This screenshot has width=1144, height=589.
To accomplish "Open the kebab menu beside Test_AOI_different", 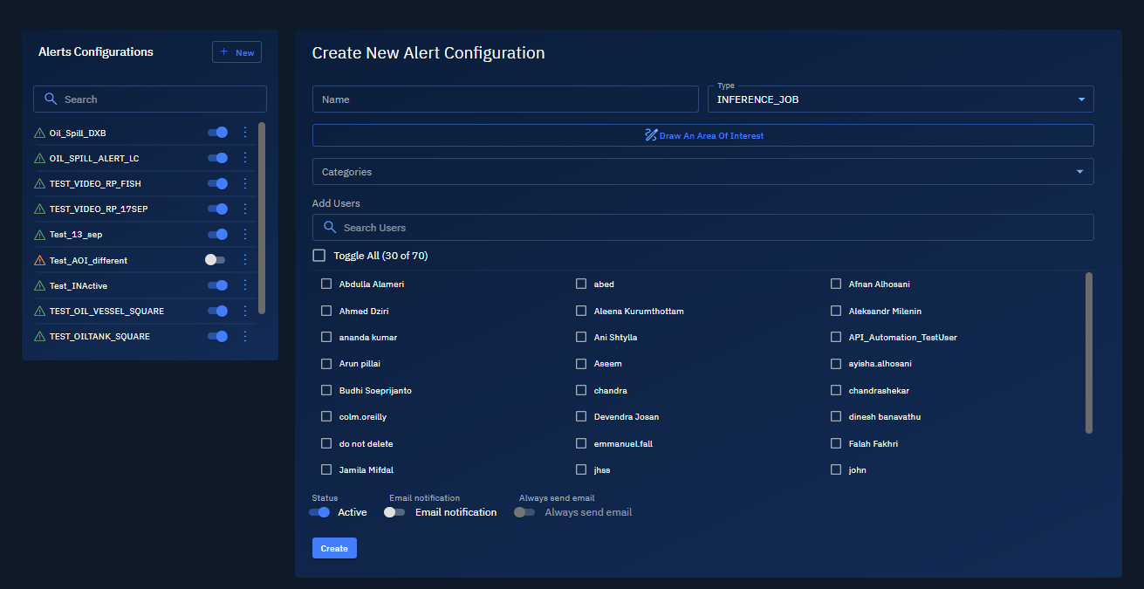I will [x=245, y=260].
